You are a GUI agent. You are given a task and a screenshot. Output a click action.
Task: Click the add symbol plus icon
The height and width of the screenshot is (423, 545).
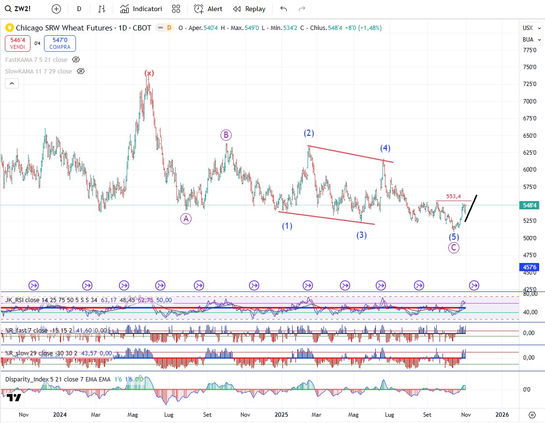pos(56,9)
